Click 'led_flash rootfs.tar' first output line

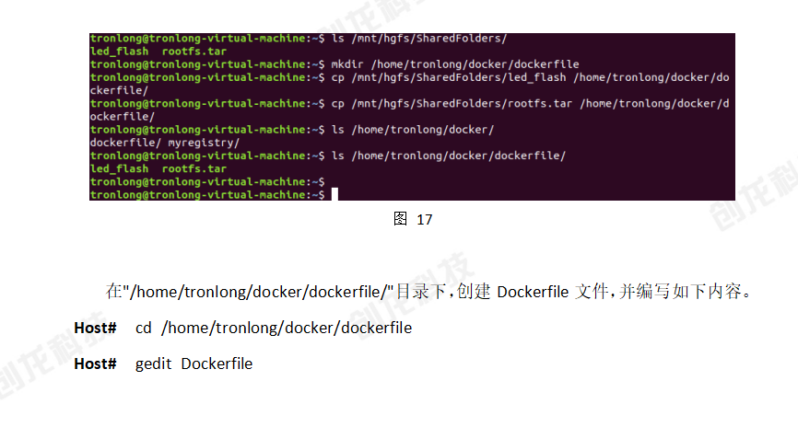(x=158, y=52)
